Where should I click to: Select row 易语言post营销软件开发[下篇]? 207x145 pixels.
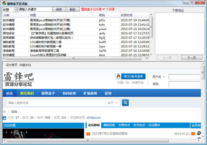tap(76, 20)
